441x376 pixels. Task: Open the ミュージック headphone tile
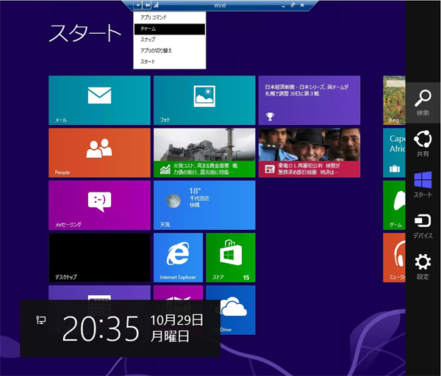(394, 258)
